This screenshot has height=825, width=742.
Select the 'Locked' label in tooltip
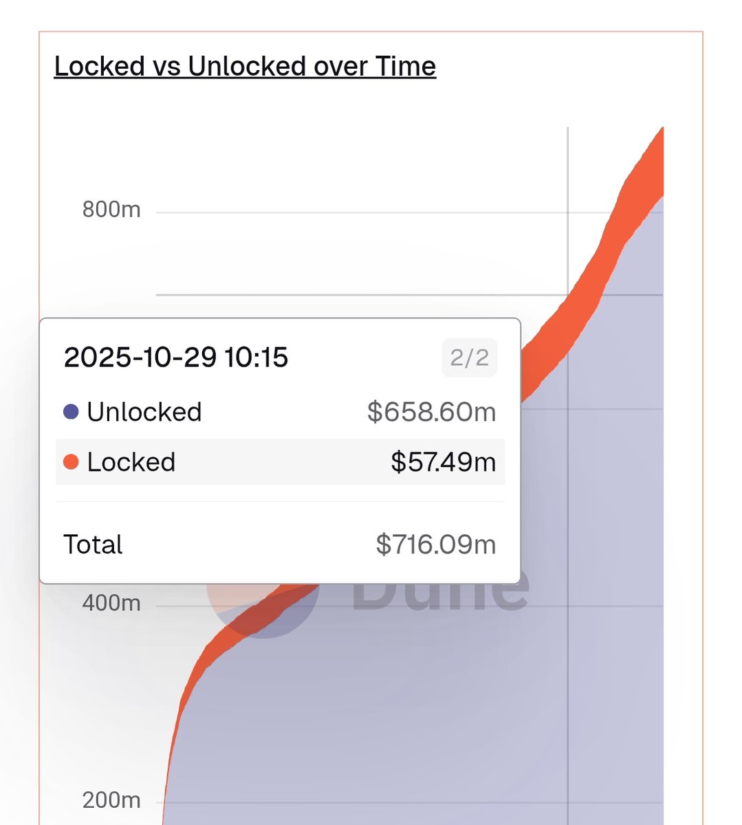(x=131, y=462)
